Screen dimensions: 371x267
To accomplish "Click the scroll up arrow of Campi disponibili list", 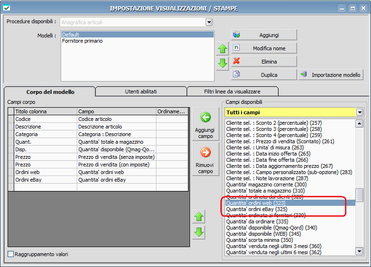I will click(x=360, y=123).
